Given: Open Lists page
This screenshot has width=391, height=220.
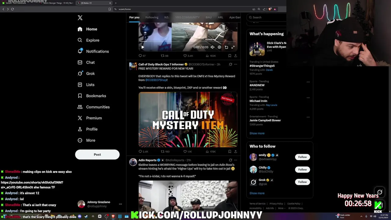Looking at the screenshot, I should pos(86,85).
